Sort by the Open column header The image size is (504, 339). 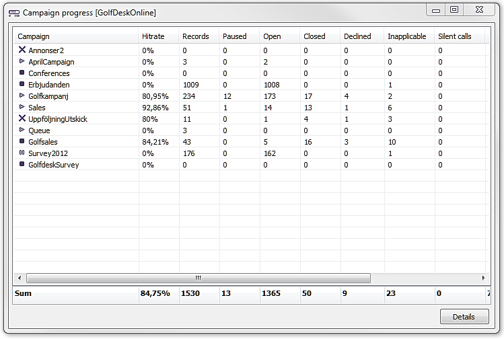click(x=280, y=36)
